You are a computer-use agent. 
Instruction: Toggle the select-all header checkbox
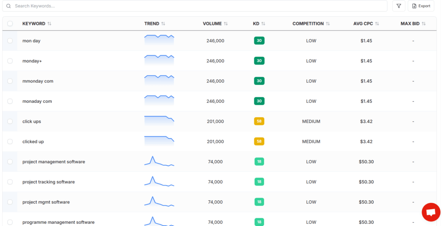(x=10, y=24)
